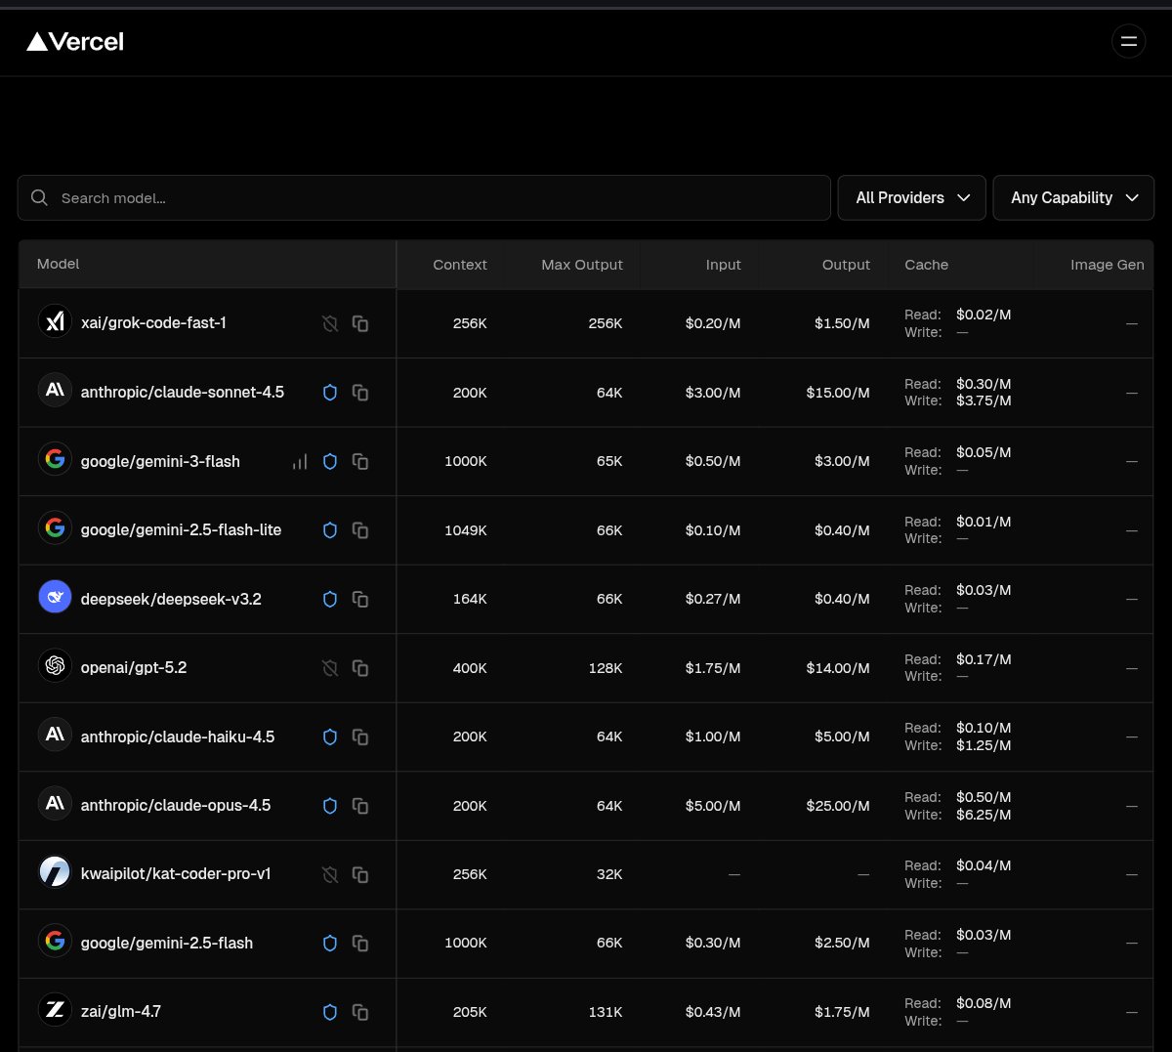Copy the google/gemini-3-flash model ID
Image resolution: width=1172 pixels, height=1052 pixels.
point(360,461)
